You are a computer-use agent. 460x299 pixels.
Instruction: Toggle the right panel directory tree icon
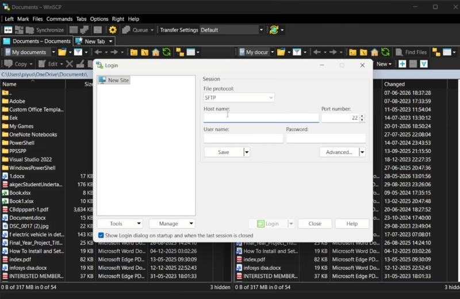tap(436, 52)
